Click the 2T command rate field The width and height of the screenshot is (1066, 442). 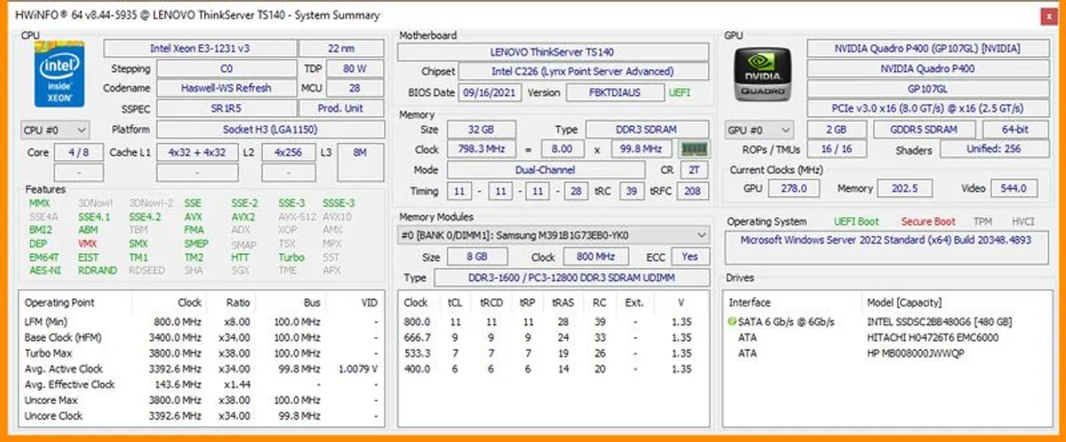click(x=694, y=170)
